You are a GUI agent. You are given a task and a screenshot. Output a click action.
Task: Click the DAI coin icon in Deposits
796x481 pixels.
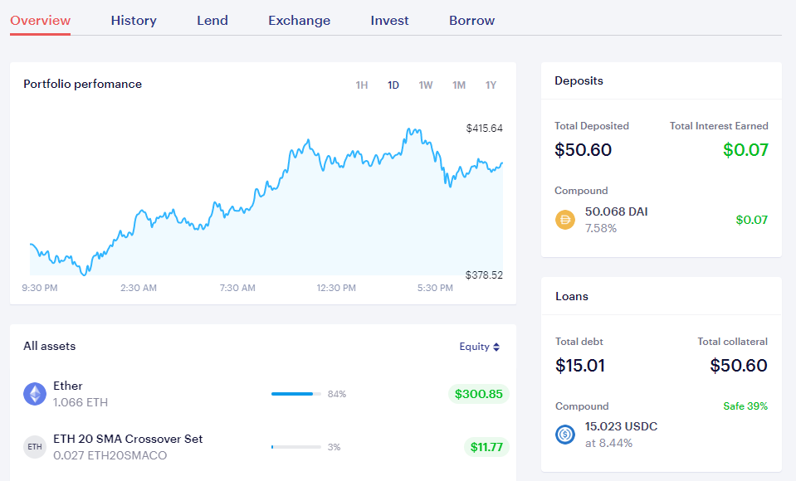565,220
